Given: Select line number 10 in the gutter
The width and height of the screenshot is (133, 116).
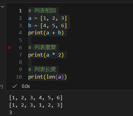Looking at the screenshot, I should coord(19,77).
